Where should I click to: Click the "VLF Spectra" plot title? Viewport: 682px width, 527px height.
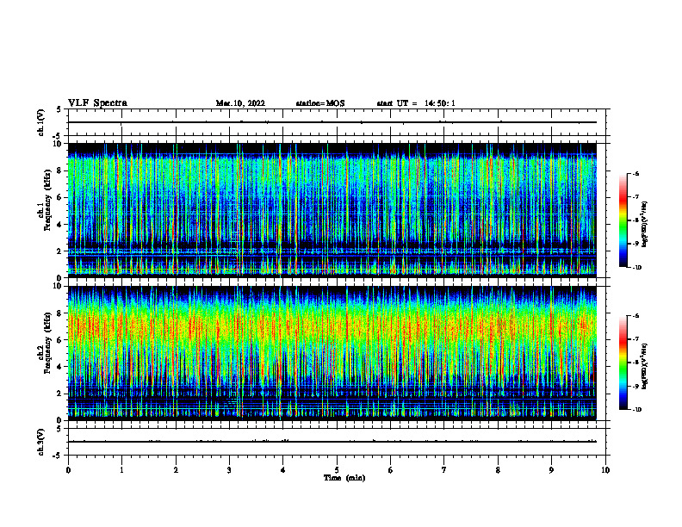[x=97, y=102]
